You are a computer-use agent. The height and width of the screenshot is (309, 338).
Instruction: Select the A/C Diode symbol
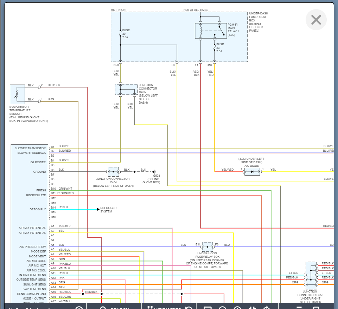(x=252, y=172)
